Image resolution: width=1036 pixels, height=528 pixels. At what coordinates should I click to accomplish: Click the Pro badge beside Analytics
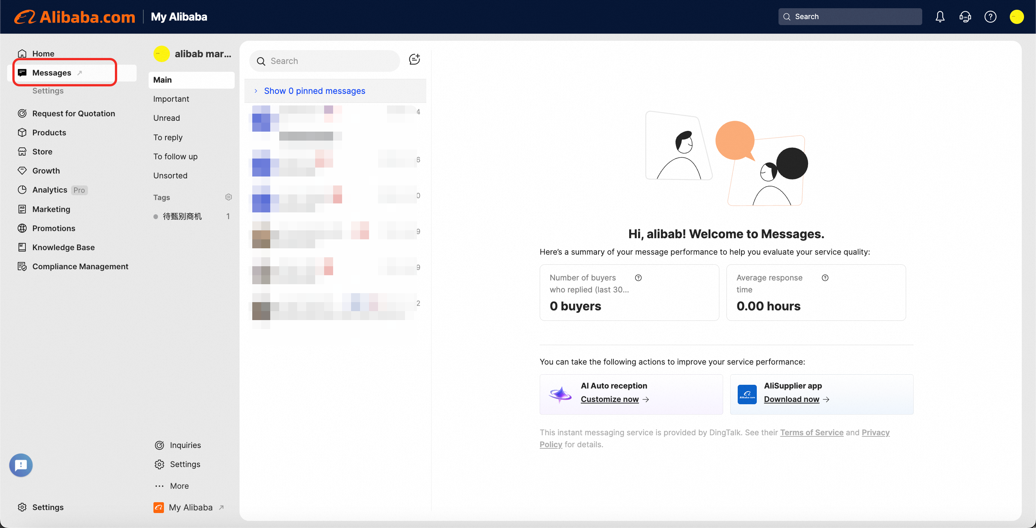click(x=79, y=190)
